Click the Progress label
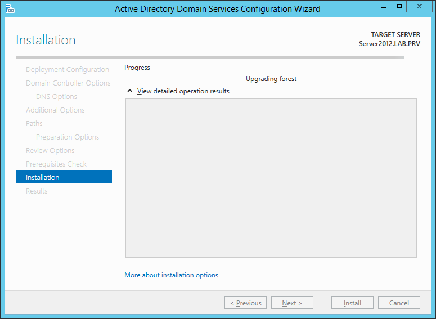The image size is (436, 319). (137, 68)
